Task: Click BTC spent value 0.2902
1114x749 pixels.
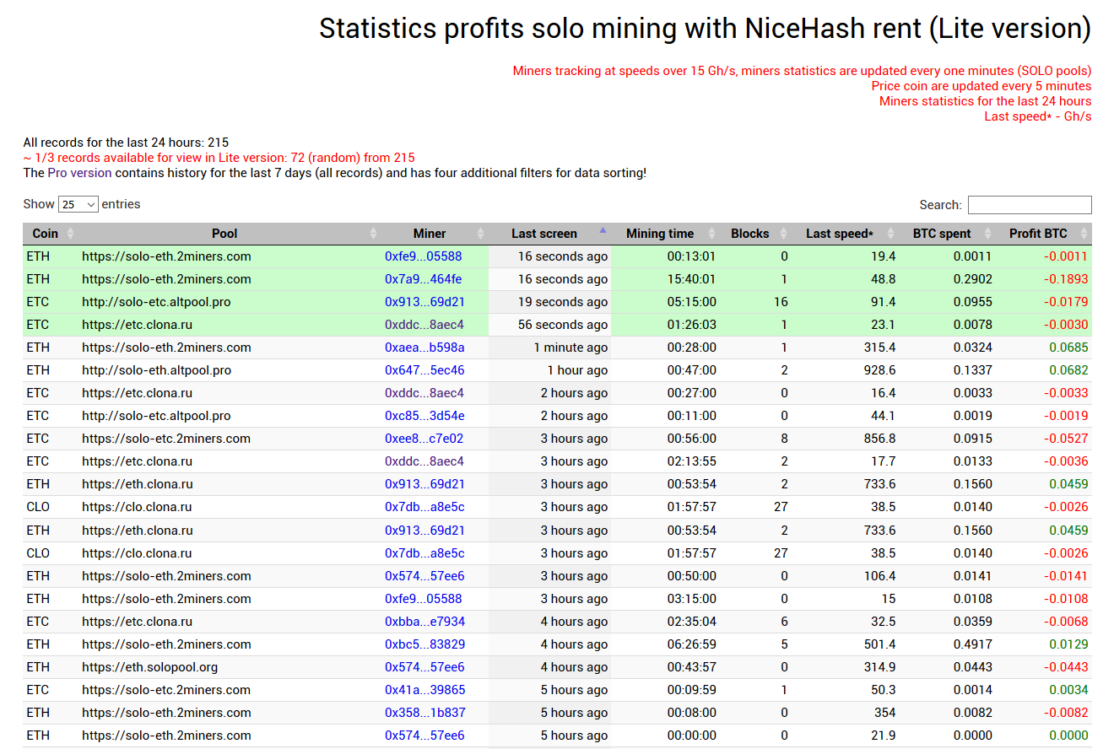Action: click(x=973, y=279)
